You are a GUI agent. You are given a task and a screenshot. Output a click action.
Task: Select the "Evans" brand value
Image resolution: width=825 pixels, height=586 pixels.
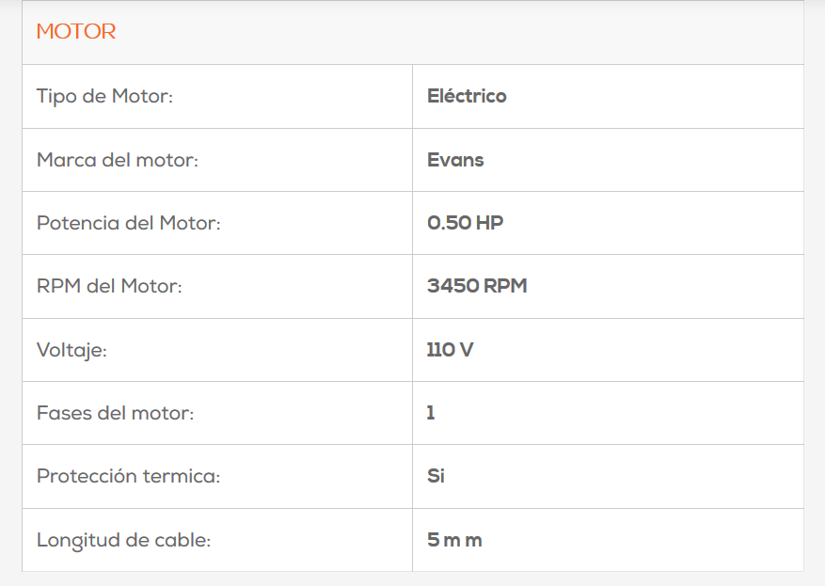pos(455,160)
